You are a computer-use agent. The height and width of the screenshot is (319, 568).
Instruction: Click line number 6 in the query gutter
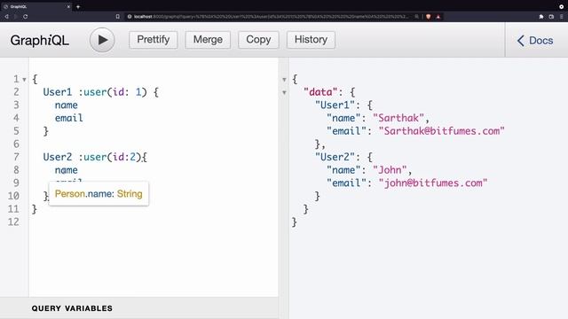coord(16,144)
